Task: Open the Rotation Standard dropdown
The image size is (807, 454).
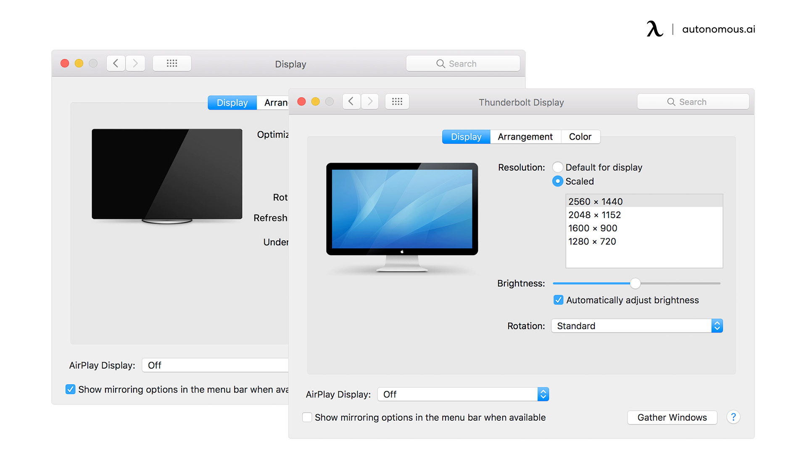Action: pyautogui.click(x=636, y=326)
